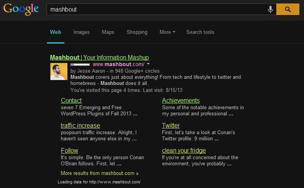Screen dimensions: 304x188
Task: Expand the More dropdown menu
Action: (x=167, y=32)
